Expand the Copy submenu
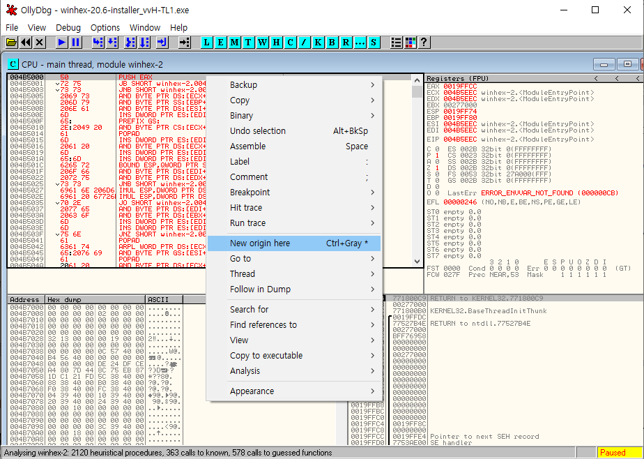This screenshot has width=644, height=459. point(294,100)
